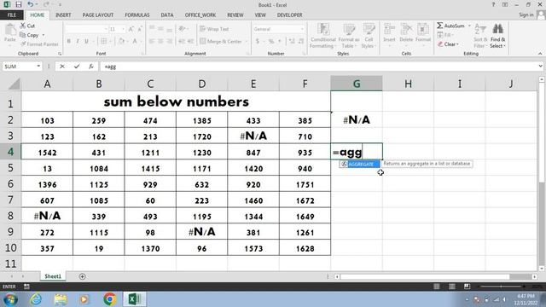This screenshot has width=546, height=307.
Task: Open the Clipboard dialog launcher
Action: click(60, 54)
